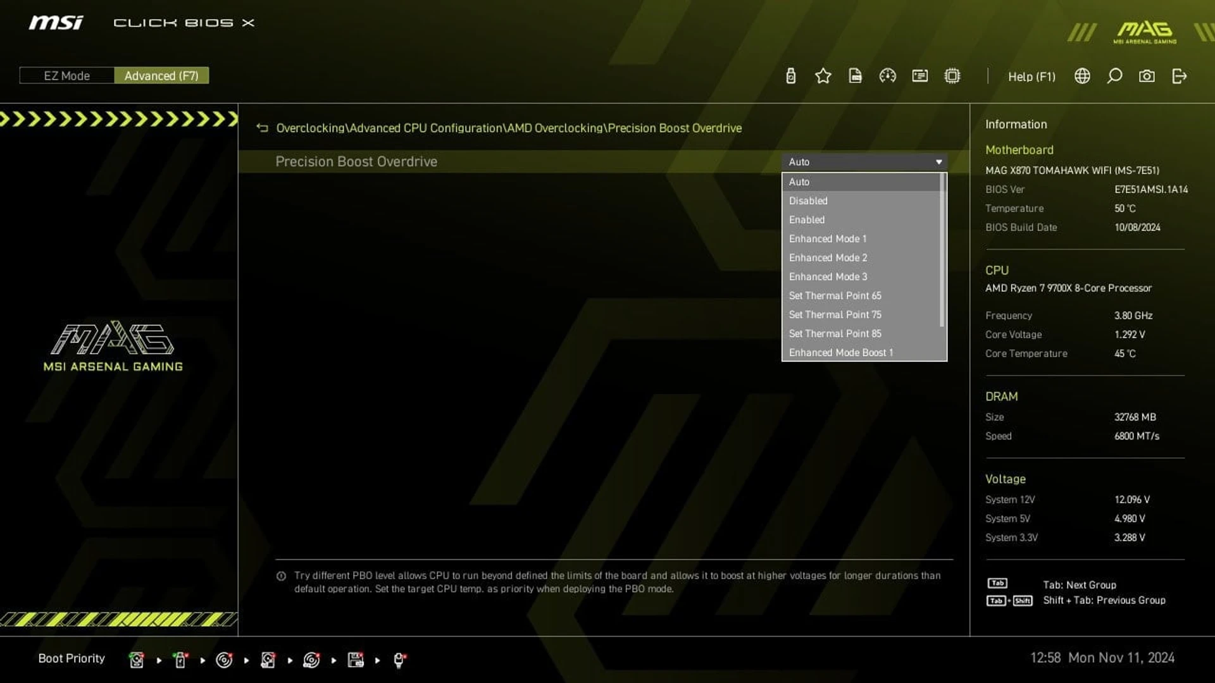Choose Auto in the dropdown list
The width and height of the screenshot is (1215, 683).
[x=861, y=182]
